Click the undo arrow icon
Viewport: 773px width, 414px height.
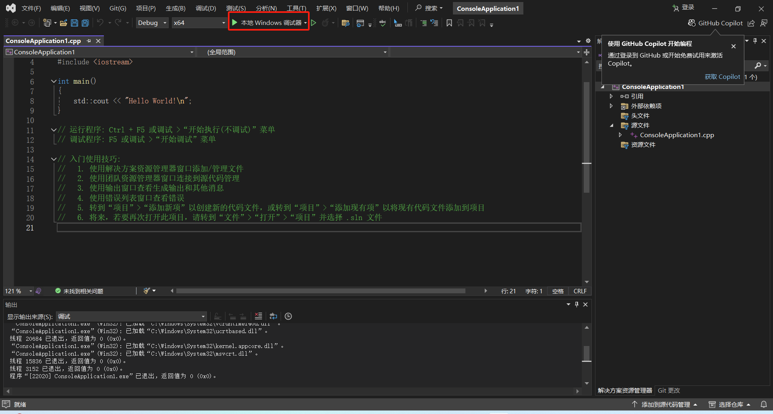[100, 23]
